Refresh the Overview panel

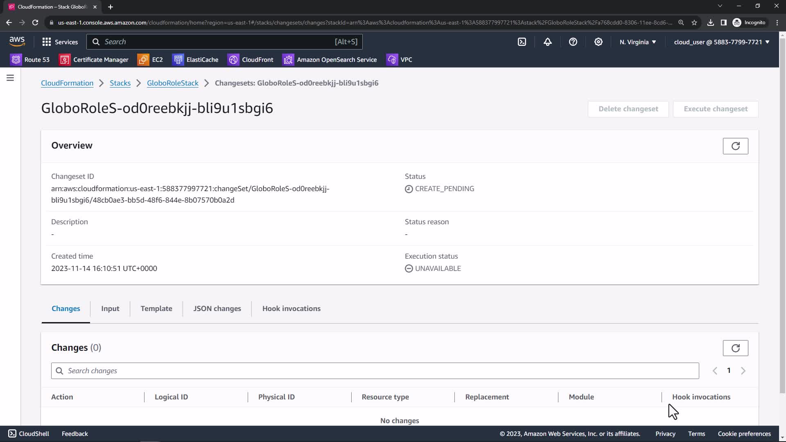[x=735, y=146]
